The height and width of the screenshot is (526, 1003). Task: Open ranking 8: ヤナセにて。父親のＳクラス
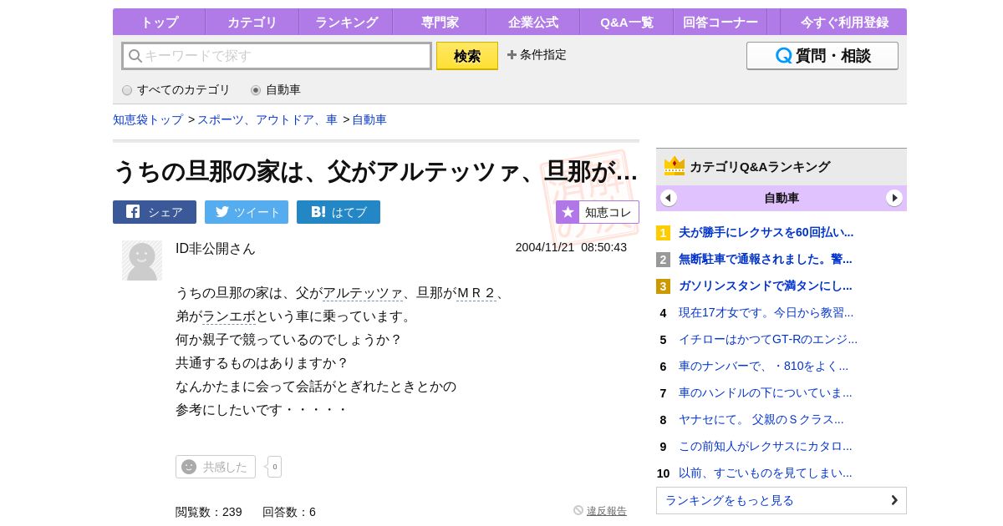pyautogui.click(x=761, y=419)
